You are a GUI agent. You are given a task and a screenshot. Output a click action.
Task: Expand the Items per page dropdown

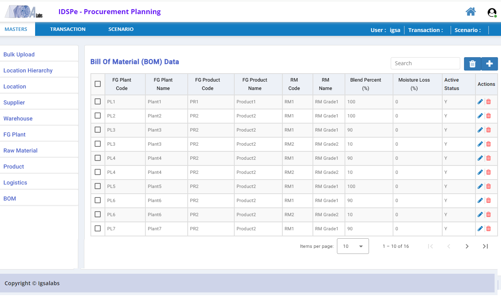(353, 246)
